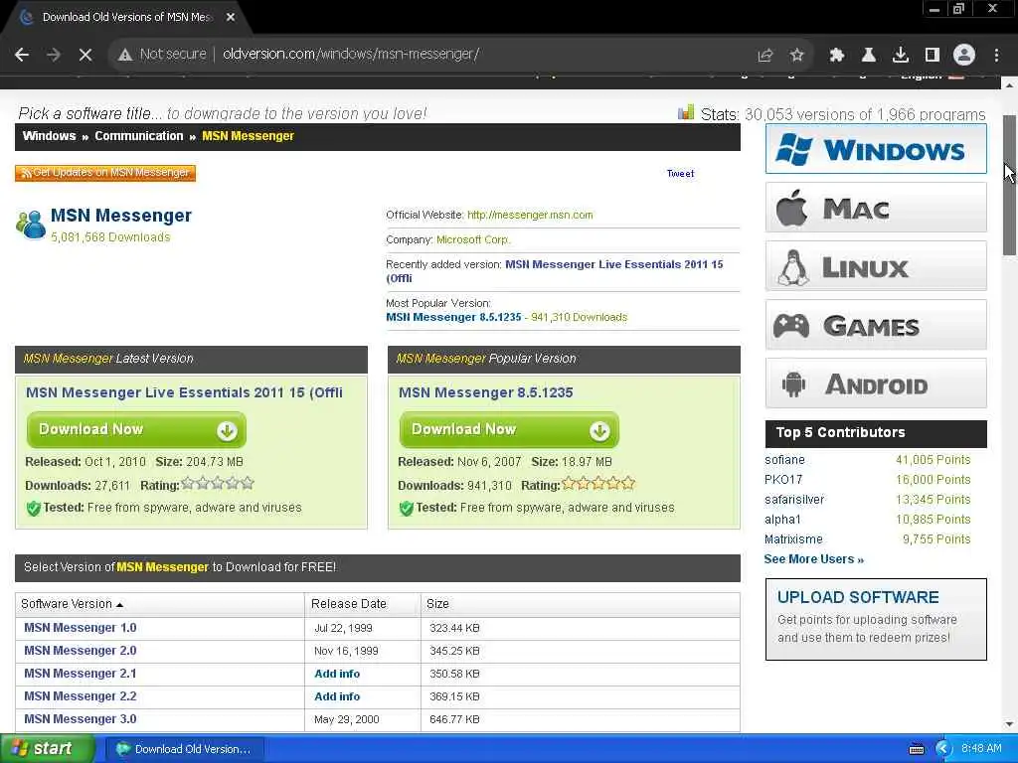Close the MSN Messenger browser tab

[x=231, y=17]
